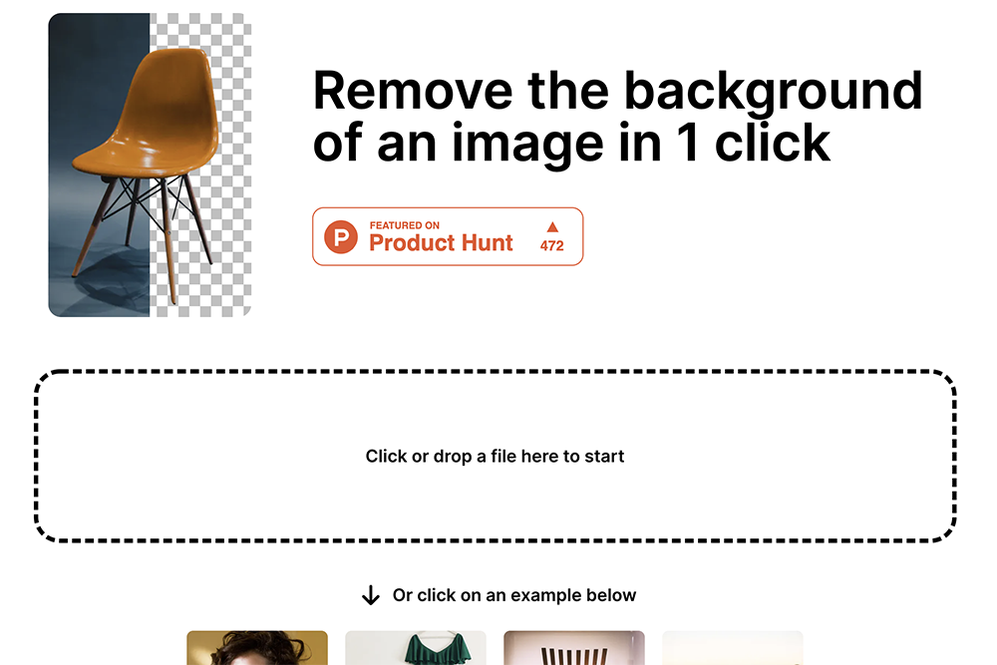Open the Product Hunt text link
The image size is (997, 665).
point(441,243)
